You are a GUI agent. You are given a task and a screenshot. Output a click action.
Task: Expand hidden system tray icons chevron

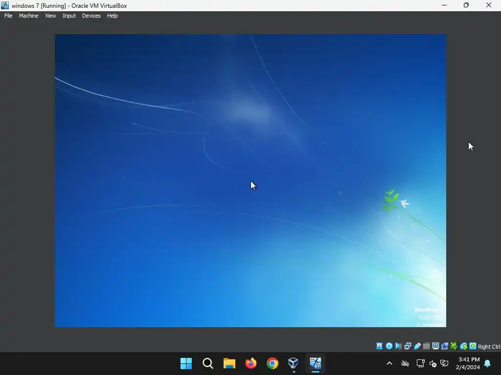click(x=389, y=363)
